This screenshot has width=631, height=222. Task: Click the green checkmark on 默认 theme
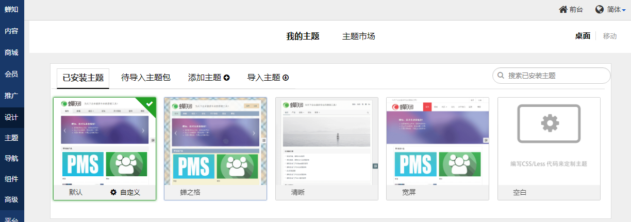pyautogui.click(x=149, y=103)
